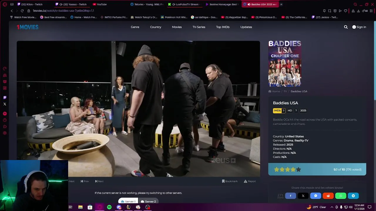Open the Genre menu
This screenshot has height=211, width=376.
tap(135, 27)
